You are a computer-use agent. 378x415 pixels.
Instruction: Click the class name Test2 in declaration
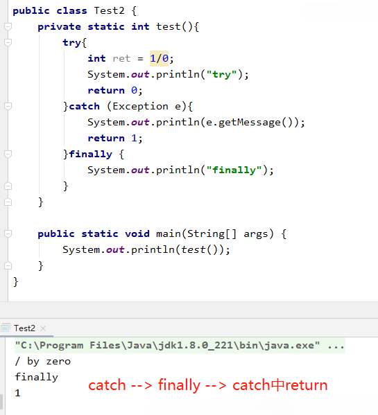click(109, 10)
